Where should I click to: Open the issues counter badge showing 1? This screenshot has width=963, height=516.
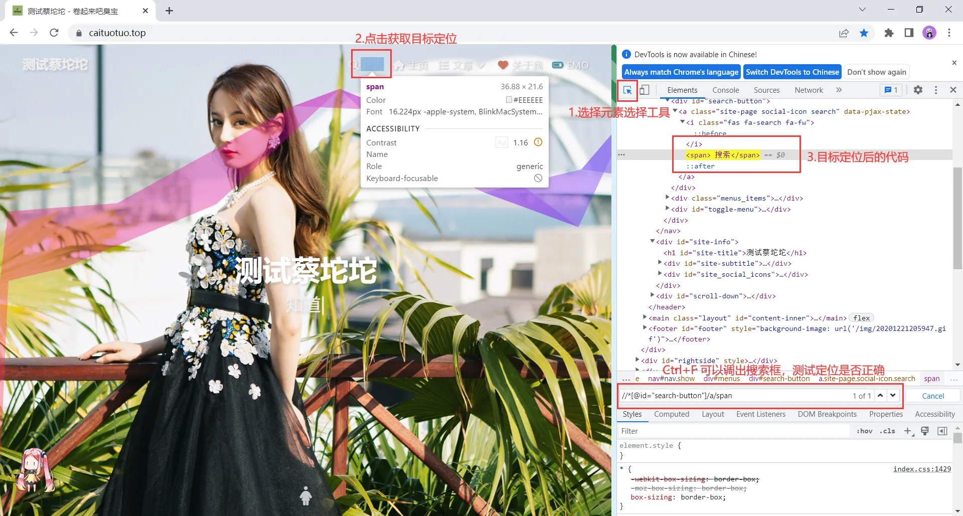[x=891, y=90]
